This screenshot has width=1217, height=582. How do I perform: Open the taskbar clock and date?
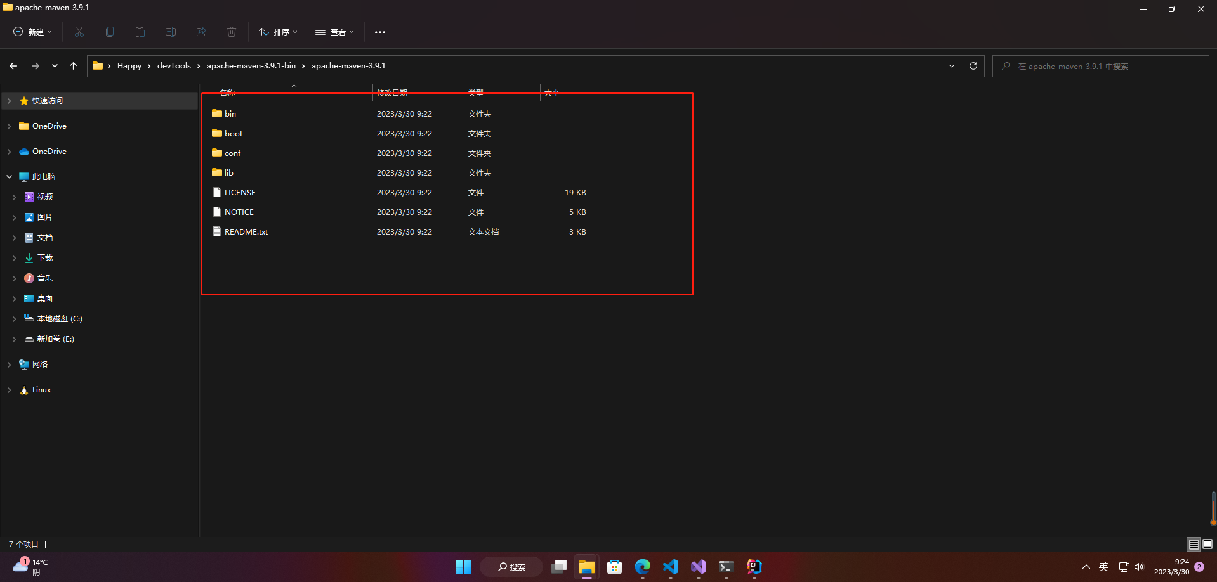[x=1171, y=567]
